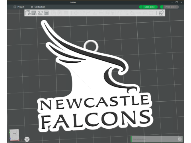The image size is (191, 143).
Task: Click the Slice plate button
Action: tap(150, 7)
